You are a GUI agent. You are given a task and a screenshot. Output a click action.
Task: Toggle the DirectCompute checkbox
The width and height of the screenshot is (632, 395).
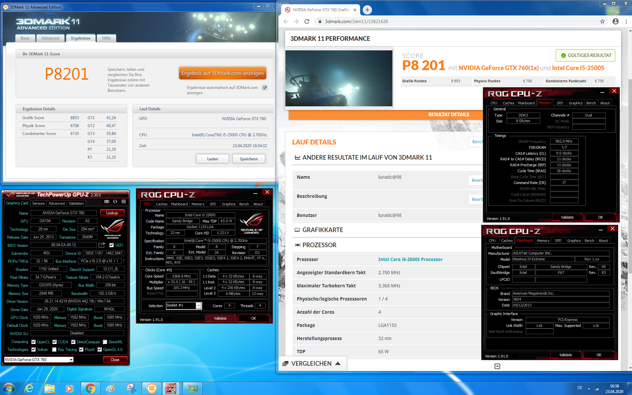click(x=73, y=342)
